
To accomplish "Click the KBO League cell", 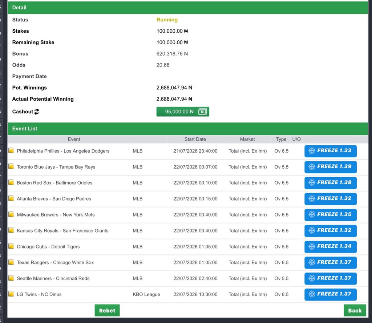I will click(146, 294).
